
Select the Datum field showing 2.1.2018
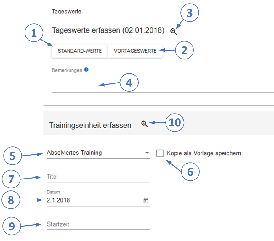tap(92, 200)
